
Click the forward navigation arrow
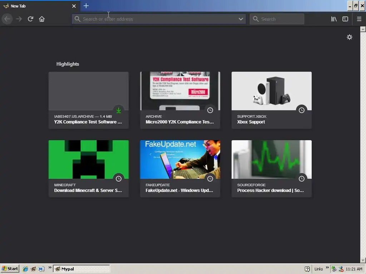pos(19,19)
